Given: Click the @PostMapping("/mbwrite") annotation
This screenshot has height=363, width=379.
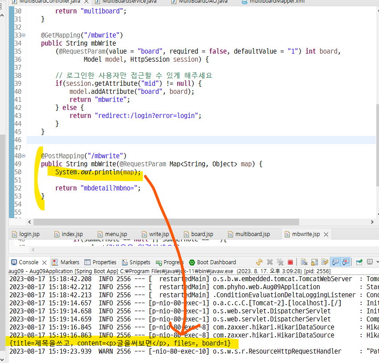Looking at the screenshot, I should click(x=83, y=156).
